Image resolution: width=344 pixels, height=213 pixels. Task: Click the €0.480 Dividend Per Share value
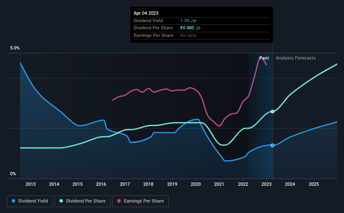(x=187, y=28)
